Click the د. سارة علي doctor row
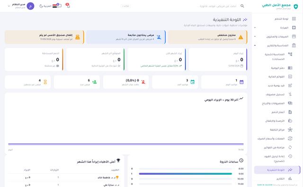303x187 pixels. [x=64, y=185]
